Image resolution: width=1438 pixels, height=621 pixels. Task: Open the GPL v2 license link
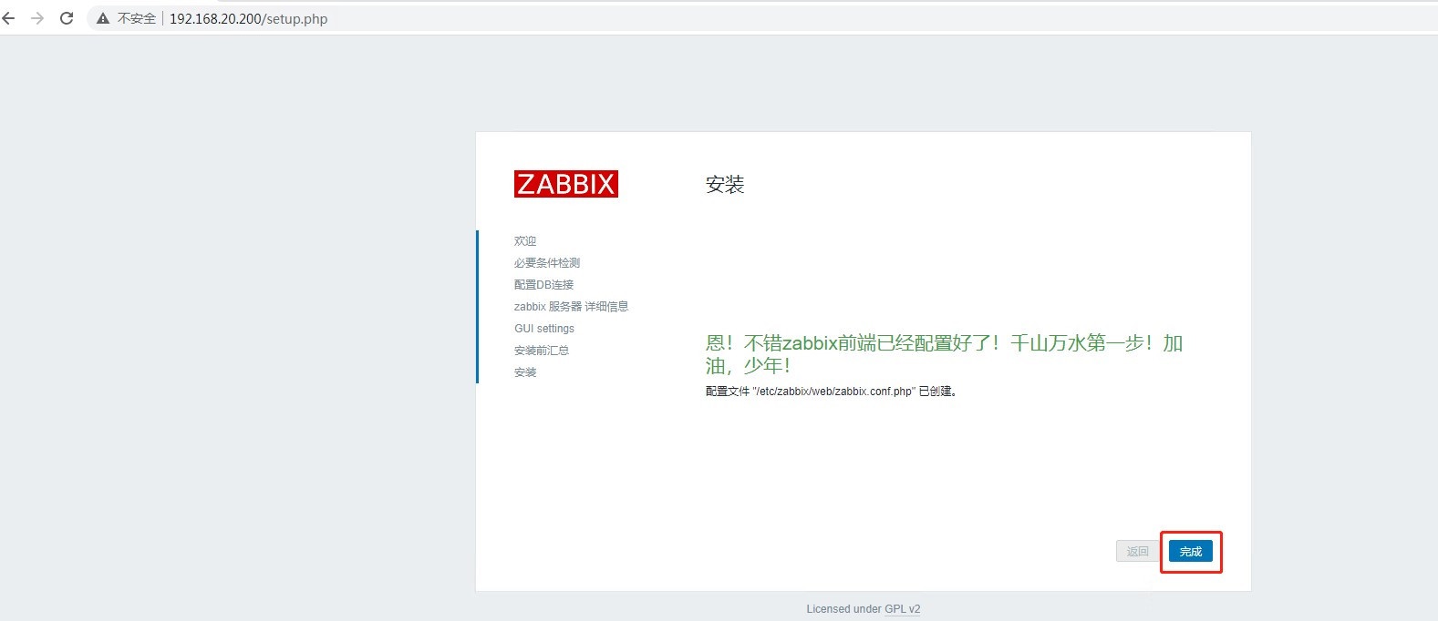click(x=902, y=609)
